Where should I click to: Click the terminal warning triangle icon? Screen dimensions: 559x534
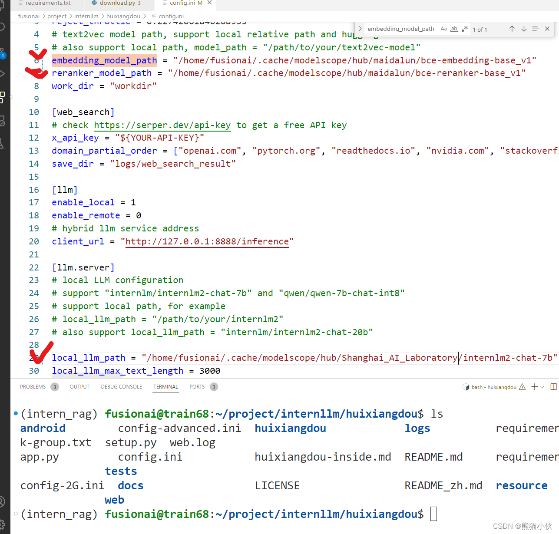[523, 387]
